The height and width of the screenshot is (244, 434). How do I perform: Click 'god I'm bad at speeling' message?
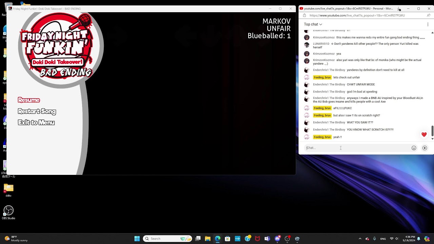362,91
